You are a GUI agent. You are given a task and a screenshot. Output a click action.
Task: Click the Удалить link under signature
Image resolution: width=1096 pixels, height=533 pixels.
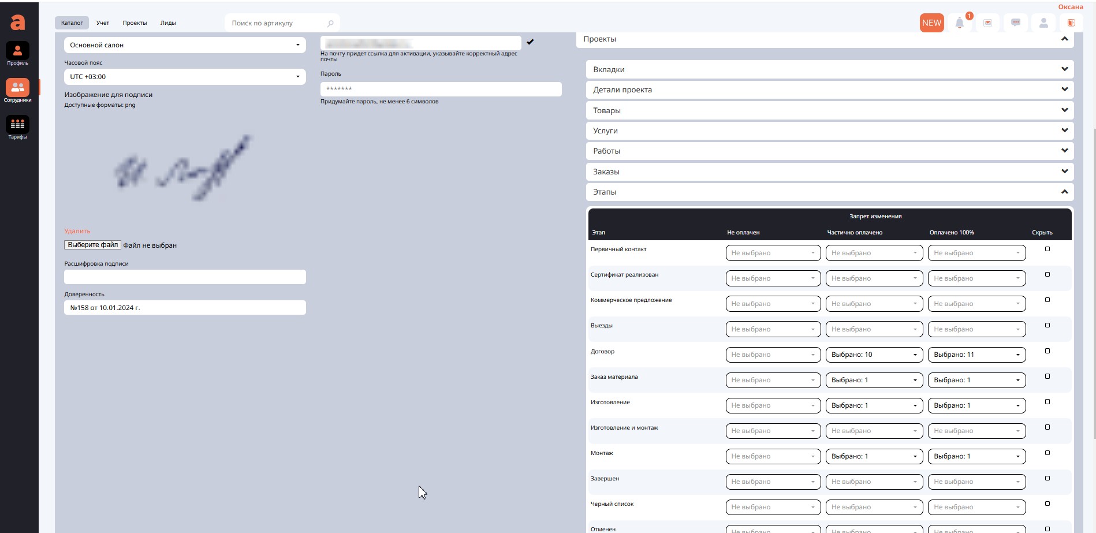[77, 231]
